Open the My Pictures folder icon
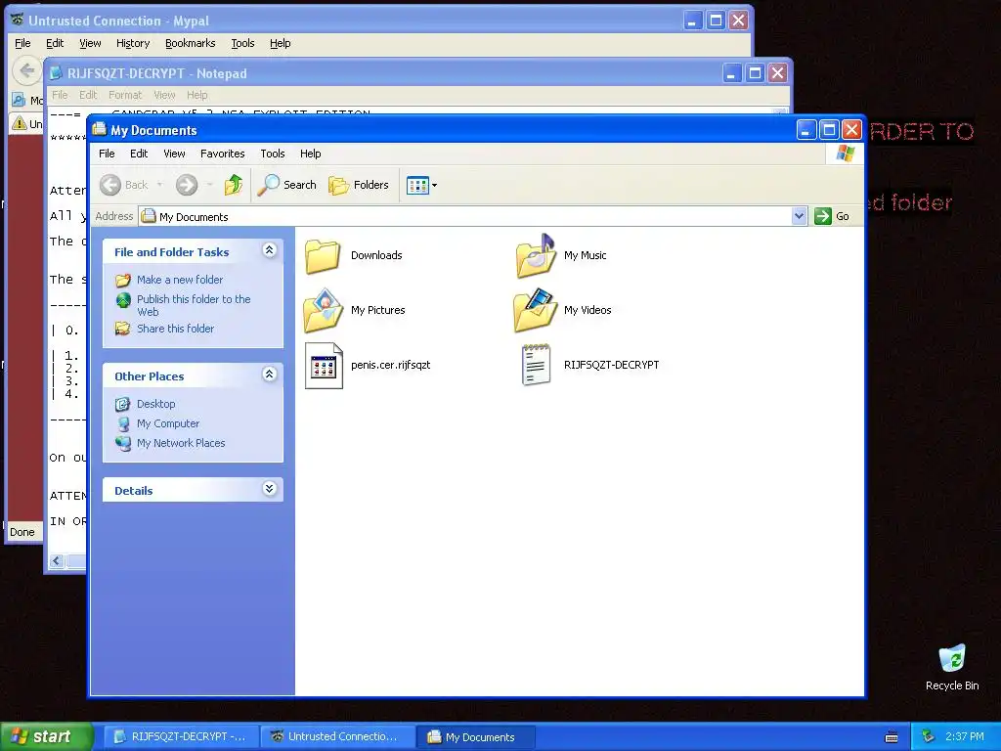The width and height of the screenshot is (1001, 751). (323, 310)
